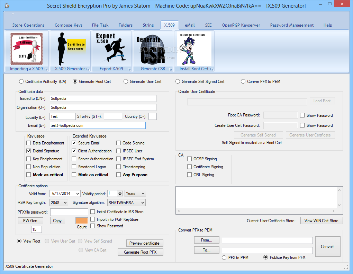
Task: Click the E-mail (E=) input field
Action: (x=98, y=125)
